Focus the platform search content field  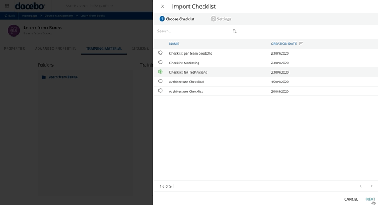click(x=89, y=6)
